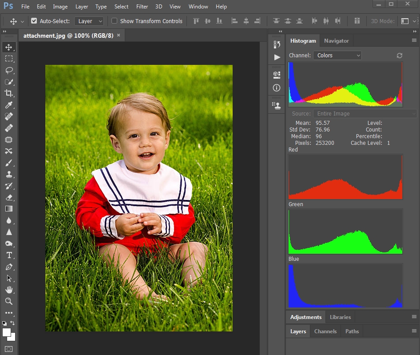Click the background color swatch
Image resolution: width=420 pixels, height=355 pixels.
click(x=13, y=338)
